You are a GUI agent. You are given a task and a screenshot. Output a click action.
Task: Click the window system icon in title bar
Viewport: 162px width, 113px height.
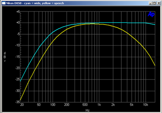click(4, 3)
